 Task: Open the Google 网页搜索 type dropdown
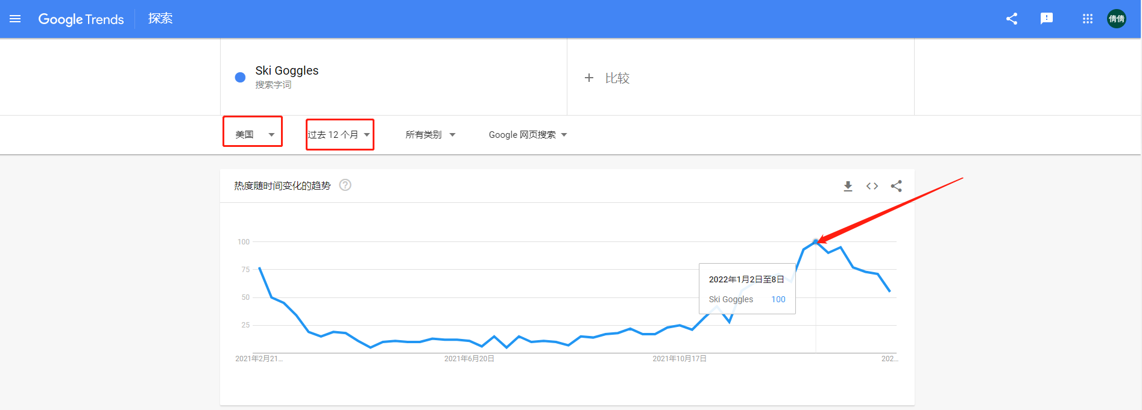pos(528,134)
